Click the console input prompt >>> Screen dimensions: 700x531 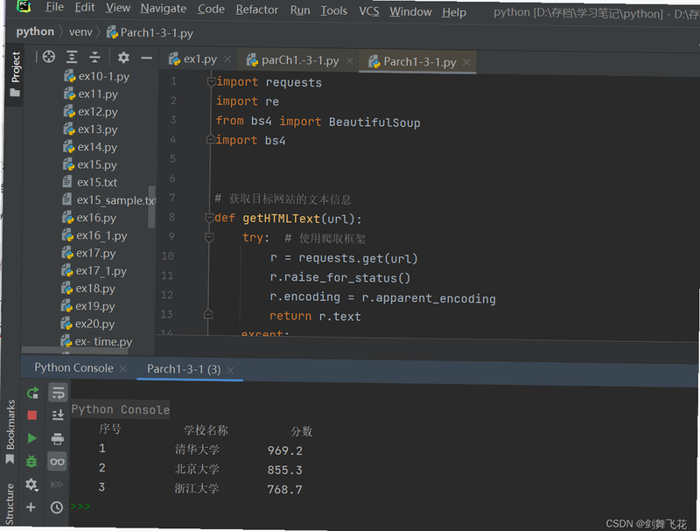click(x=80, y=506)
